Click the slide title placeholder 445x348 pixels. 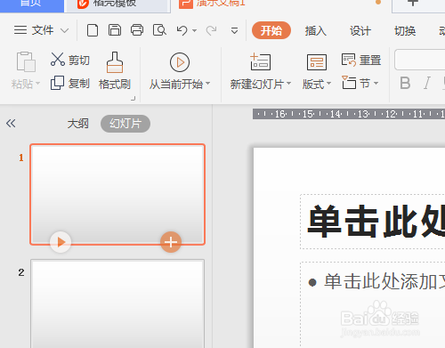click(x=373, y=222)
